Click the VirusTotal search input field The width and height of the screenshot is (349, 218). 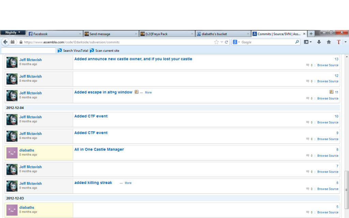pos(28,50)
